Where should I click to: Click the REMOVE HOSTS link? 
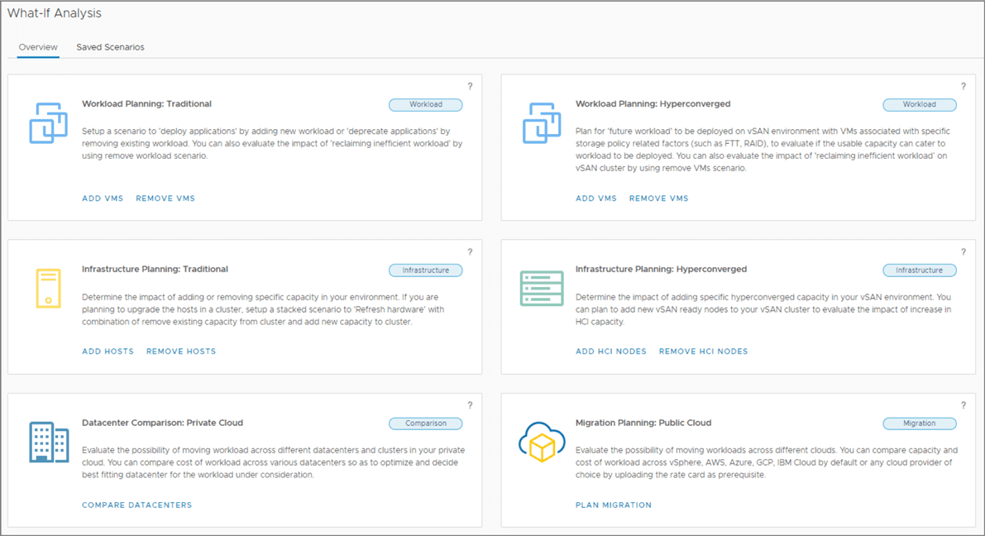click(181, 352)
